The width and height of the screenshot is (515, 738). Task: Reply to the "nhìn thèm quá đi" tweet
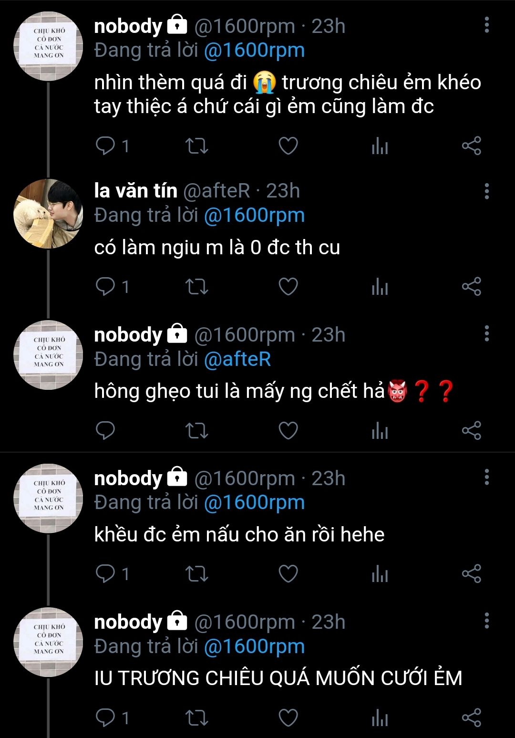[105, 146]
